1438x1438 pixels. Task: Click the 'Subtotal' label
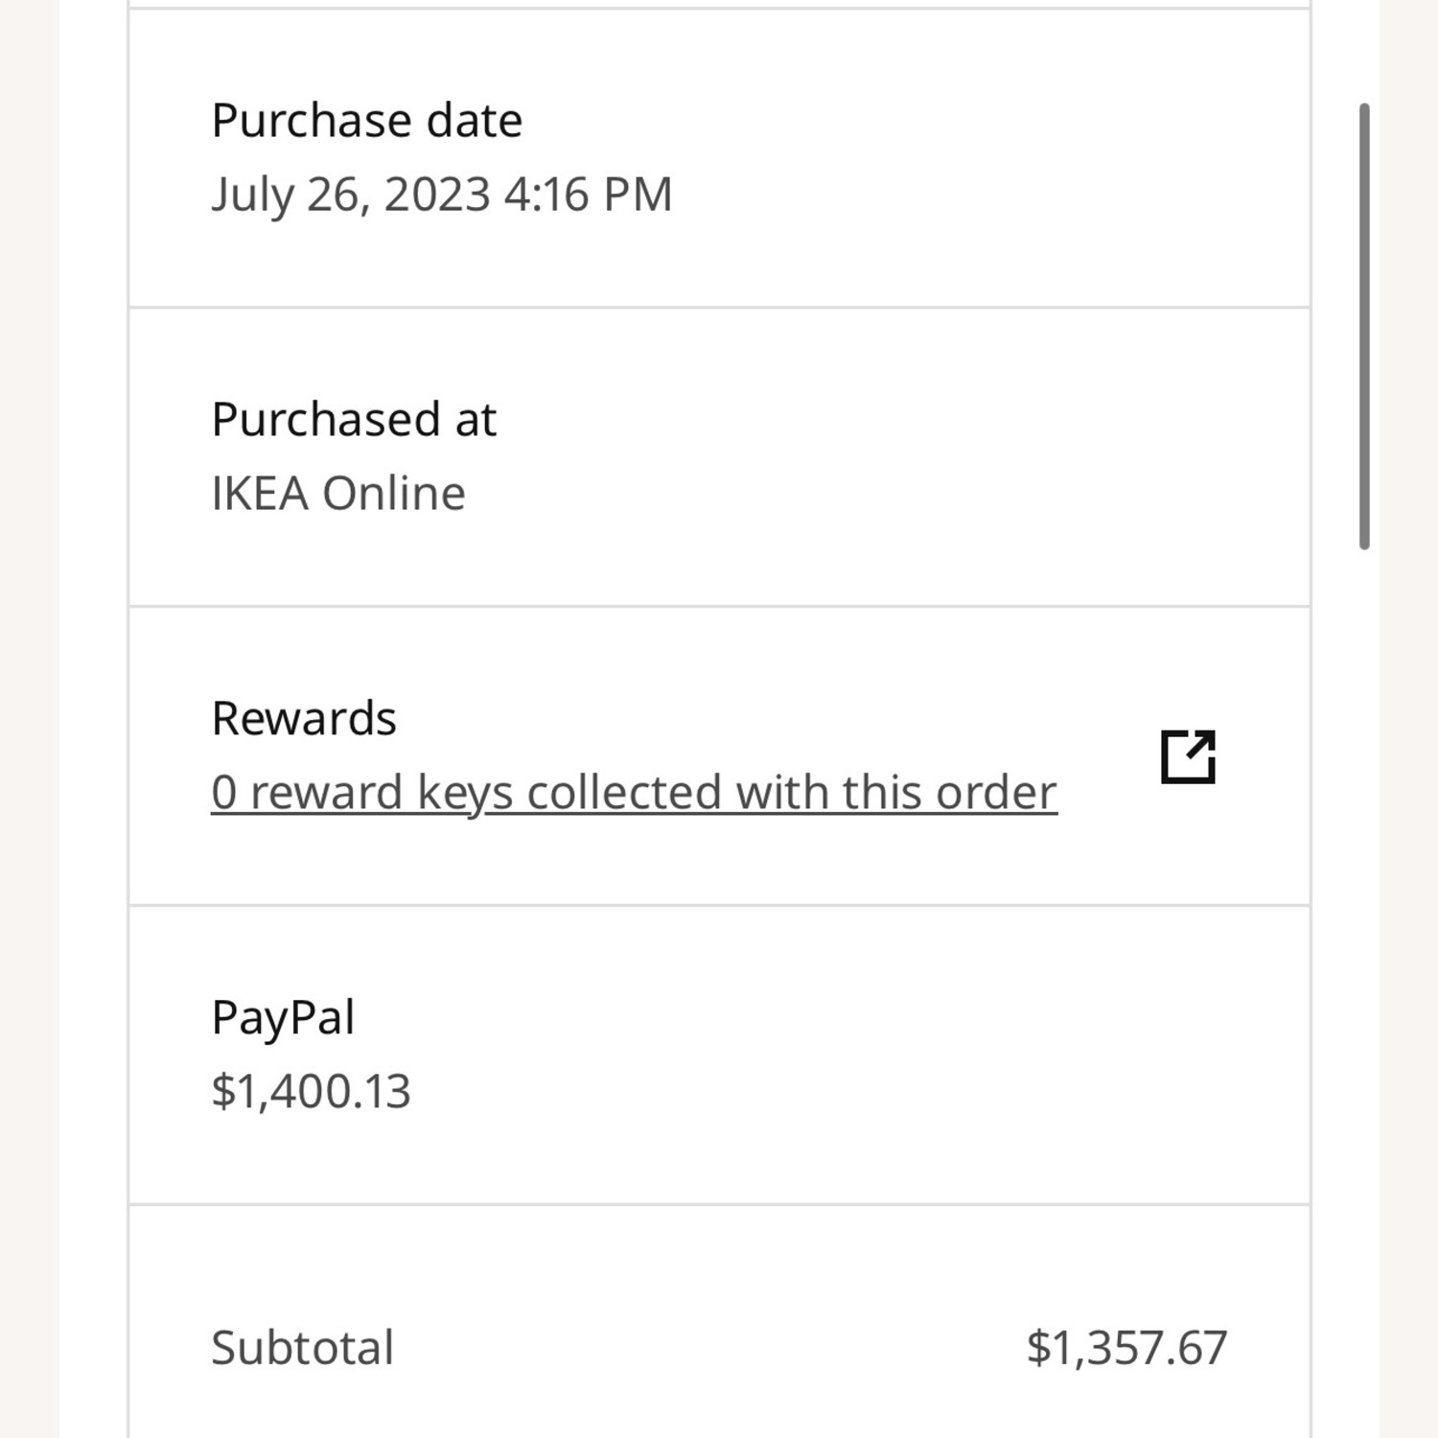click(x=302, y=1348)
